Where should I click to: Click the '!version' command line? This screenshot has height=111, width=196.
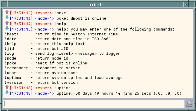coord(41,83)
